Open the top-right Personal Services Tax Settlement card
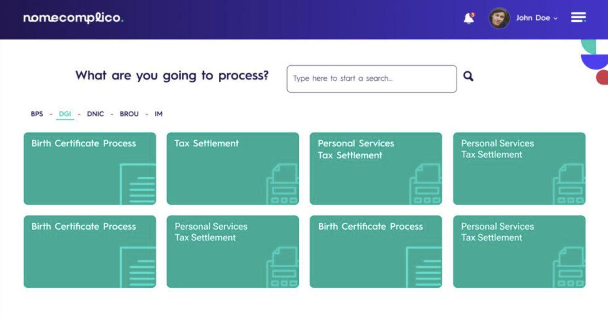Screen dimensions: 608x318 click(519, 168)
